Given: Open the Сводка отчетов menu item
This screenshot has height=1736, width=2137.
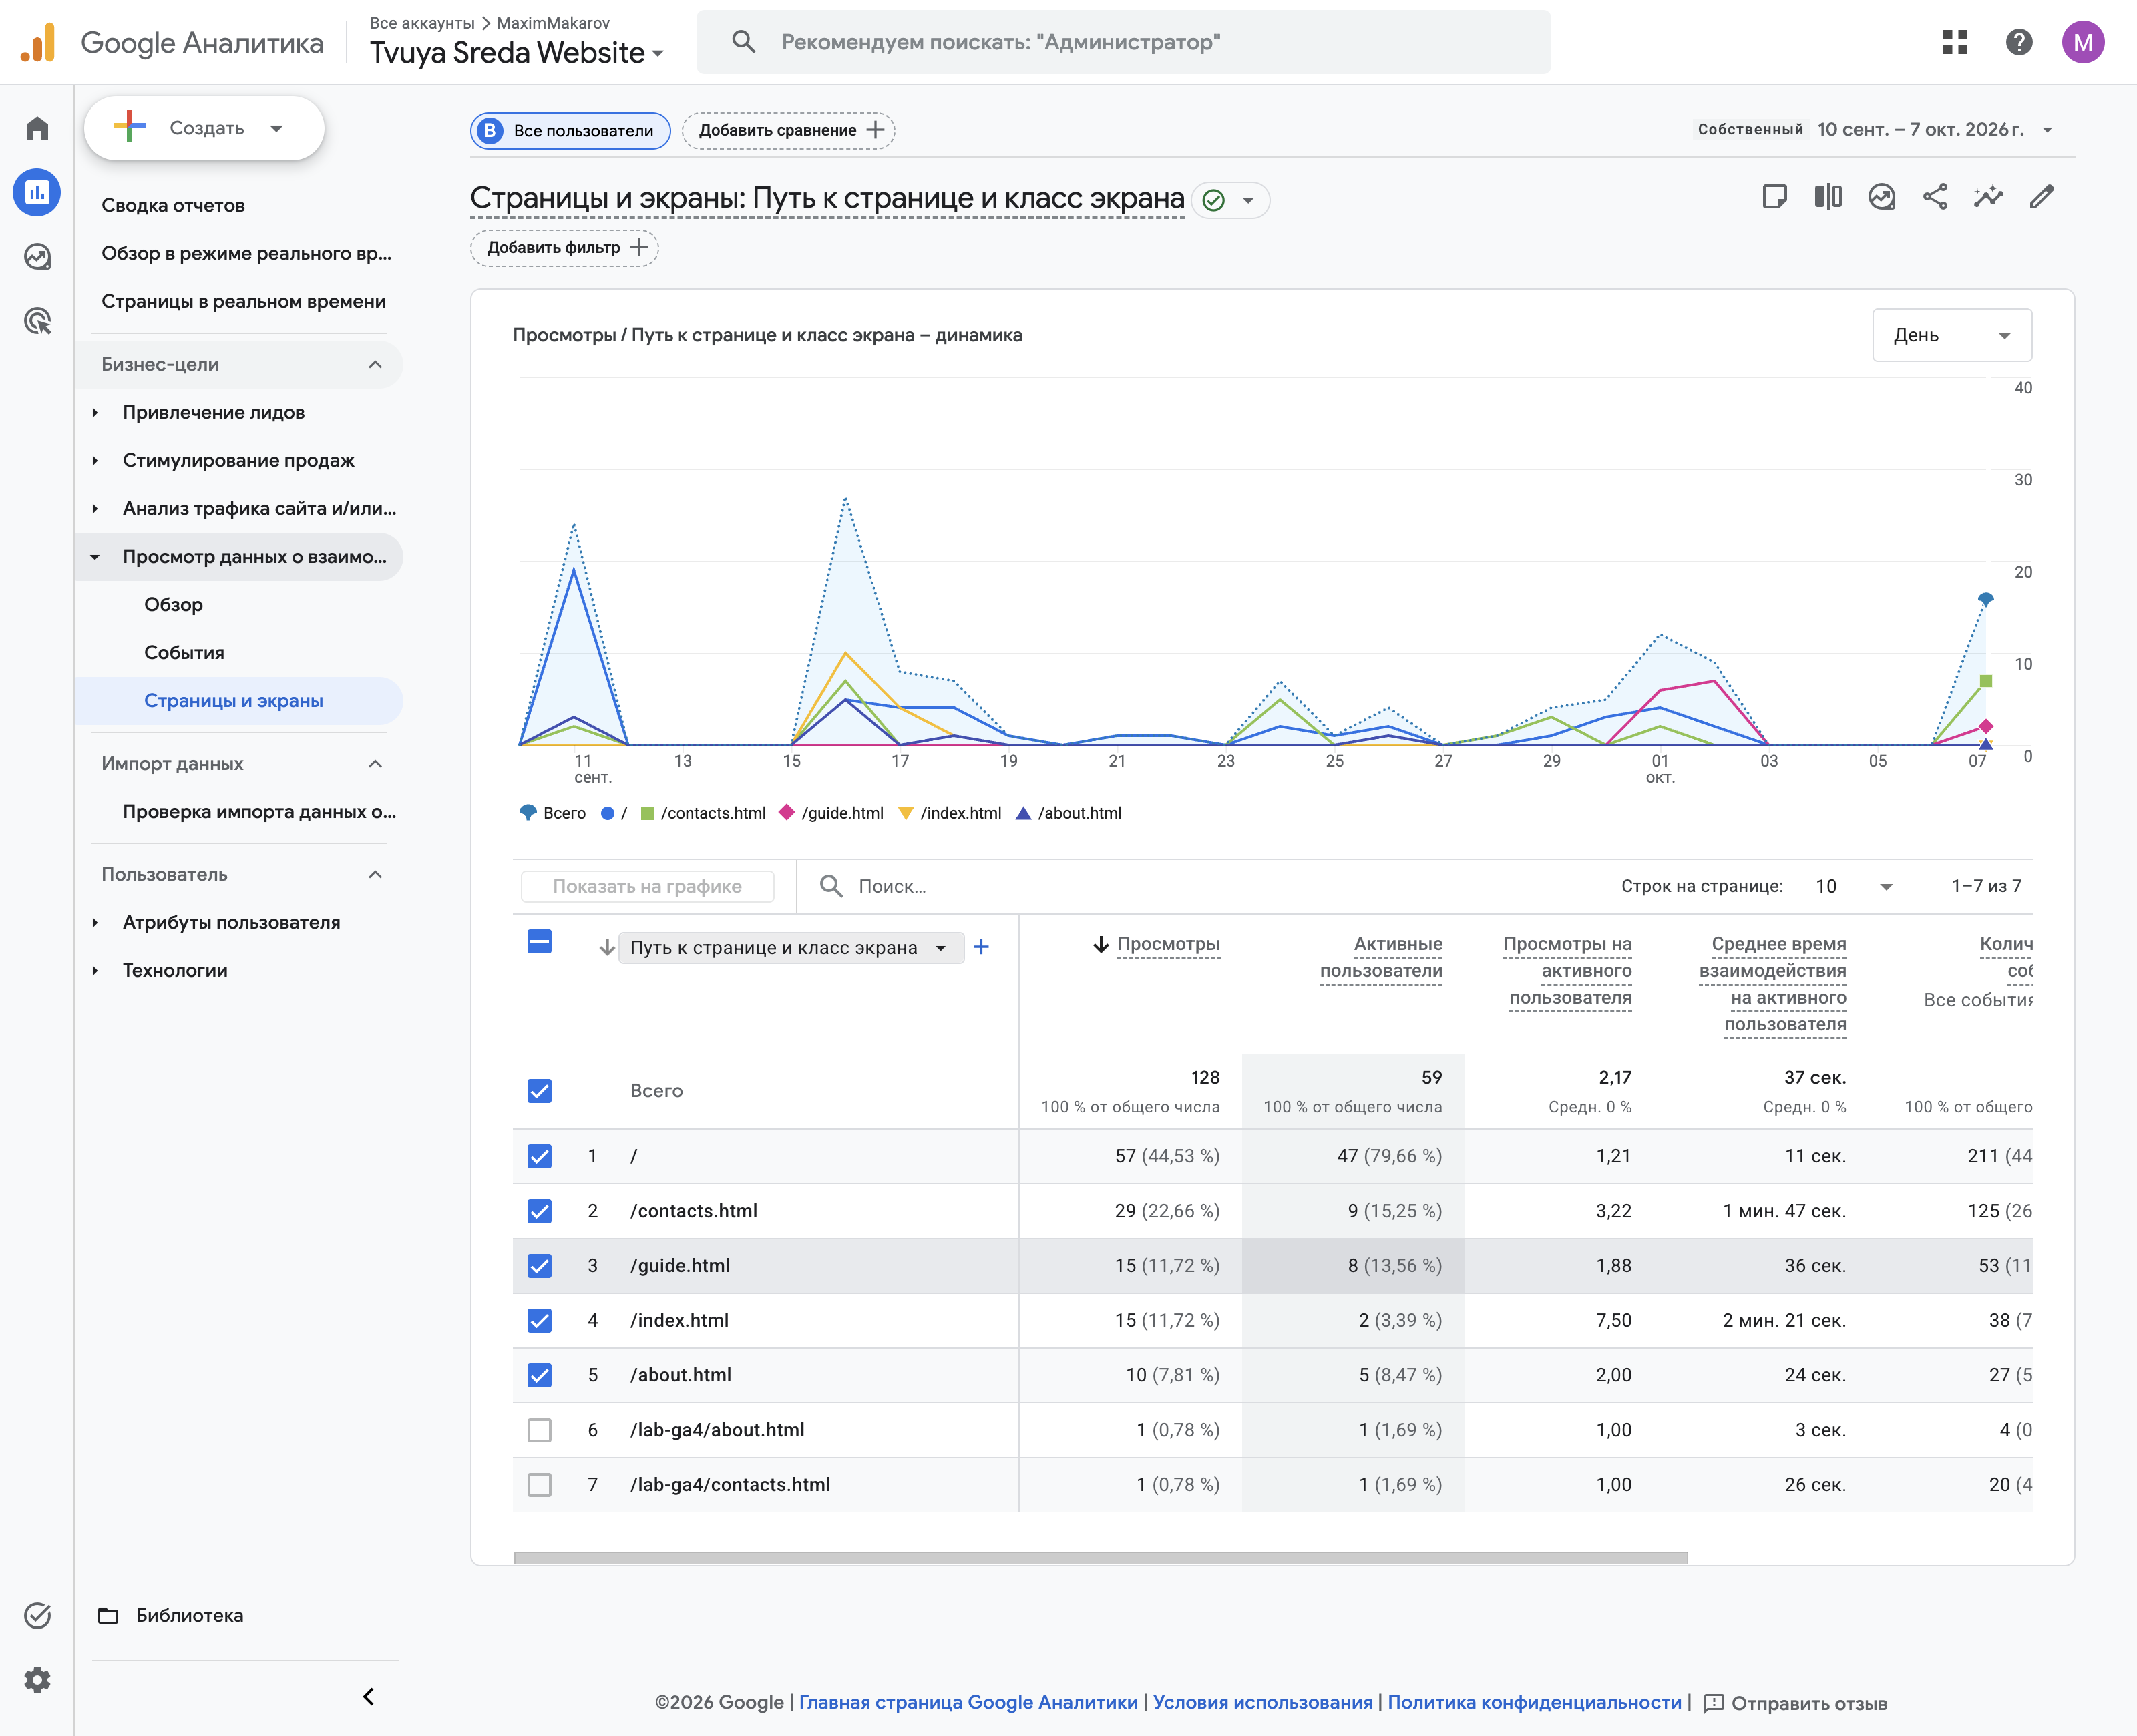Looking at the screenshot, I should pyautogui.click(x=173, y=205).
